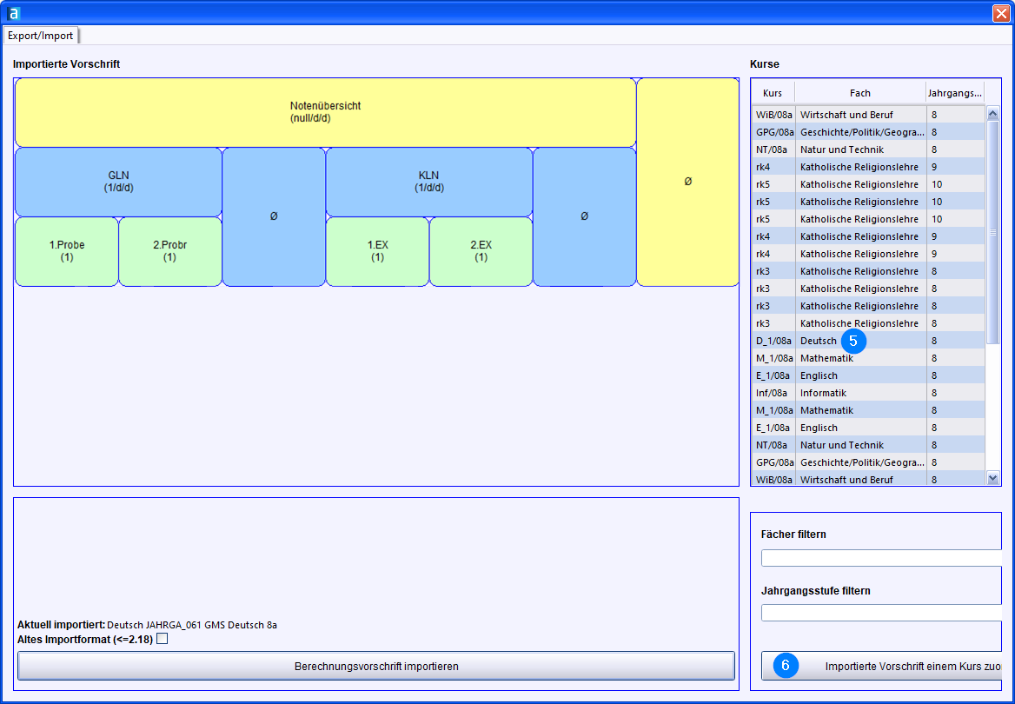The width and height of the screenshot is (1015, 704).
Task: Sort courses by the Kurs column header
Action: [x=773, y=93]
